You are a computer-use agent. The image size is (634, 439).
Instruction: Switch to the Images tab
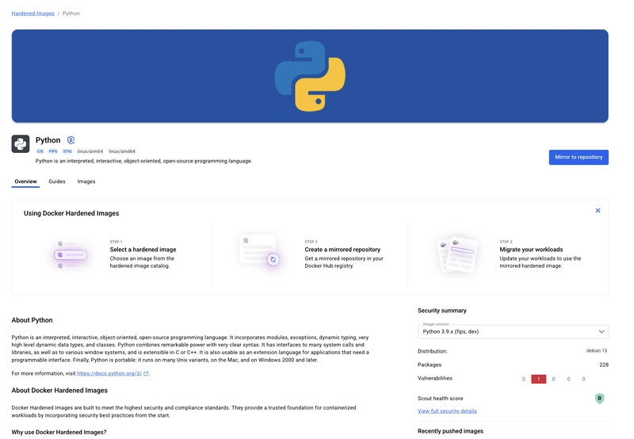pyautogui.click(x=86, y=181)
